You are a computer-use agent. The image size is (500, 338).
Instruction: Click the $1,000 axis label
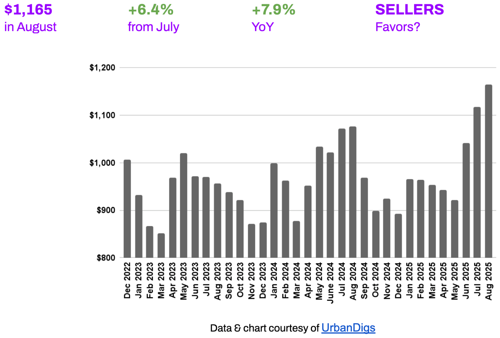(x=102, y=163)
